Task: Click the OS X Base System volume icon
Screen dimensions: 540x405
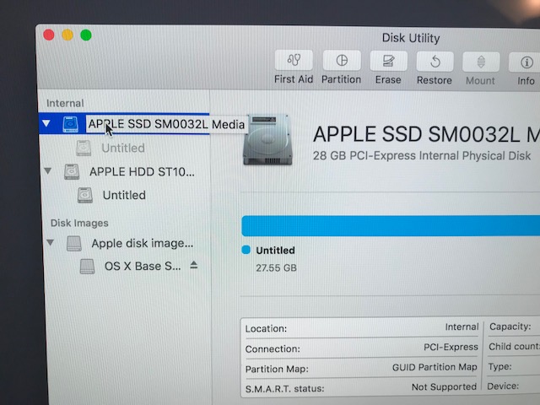Action: (87, 267)
